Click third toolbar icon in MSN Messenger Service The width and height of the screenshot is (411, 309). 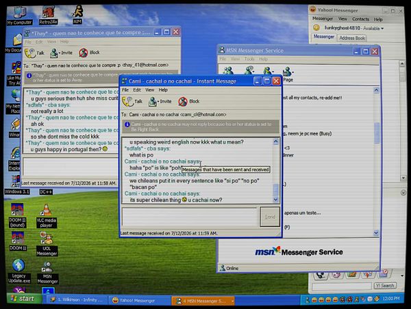pos(267,70)
